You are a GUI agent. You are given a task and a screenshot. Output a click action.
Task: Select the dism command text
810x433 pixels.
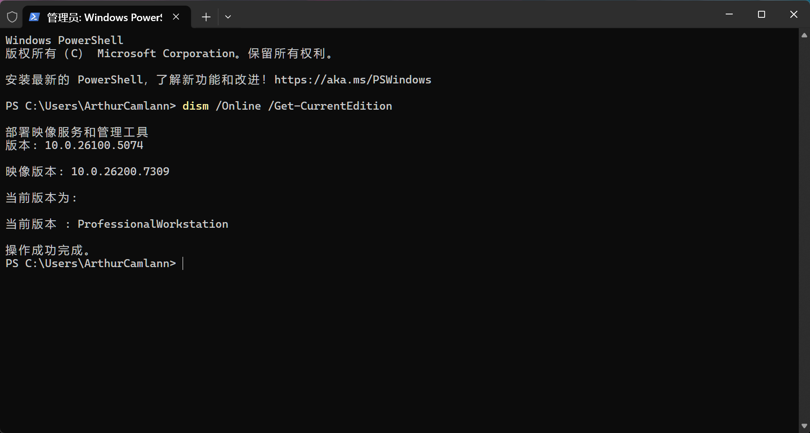tap(195, 106)
